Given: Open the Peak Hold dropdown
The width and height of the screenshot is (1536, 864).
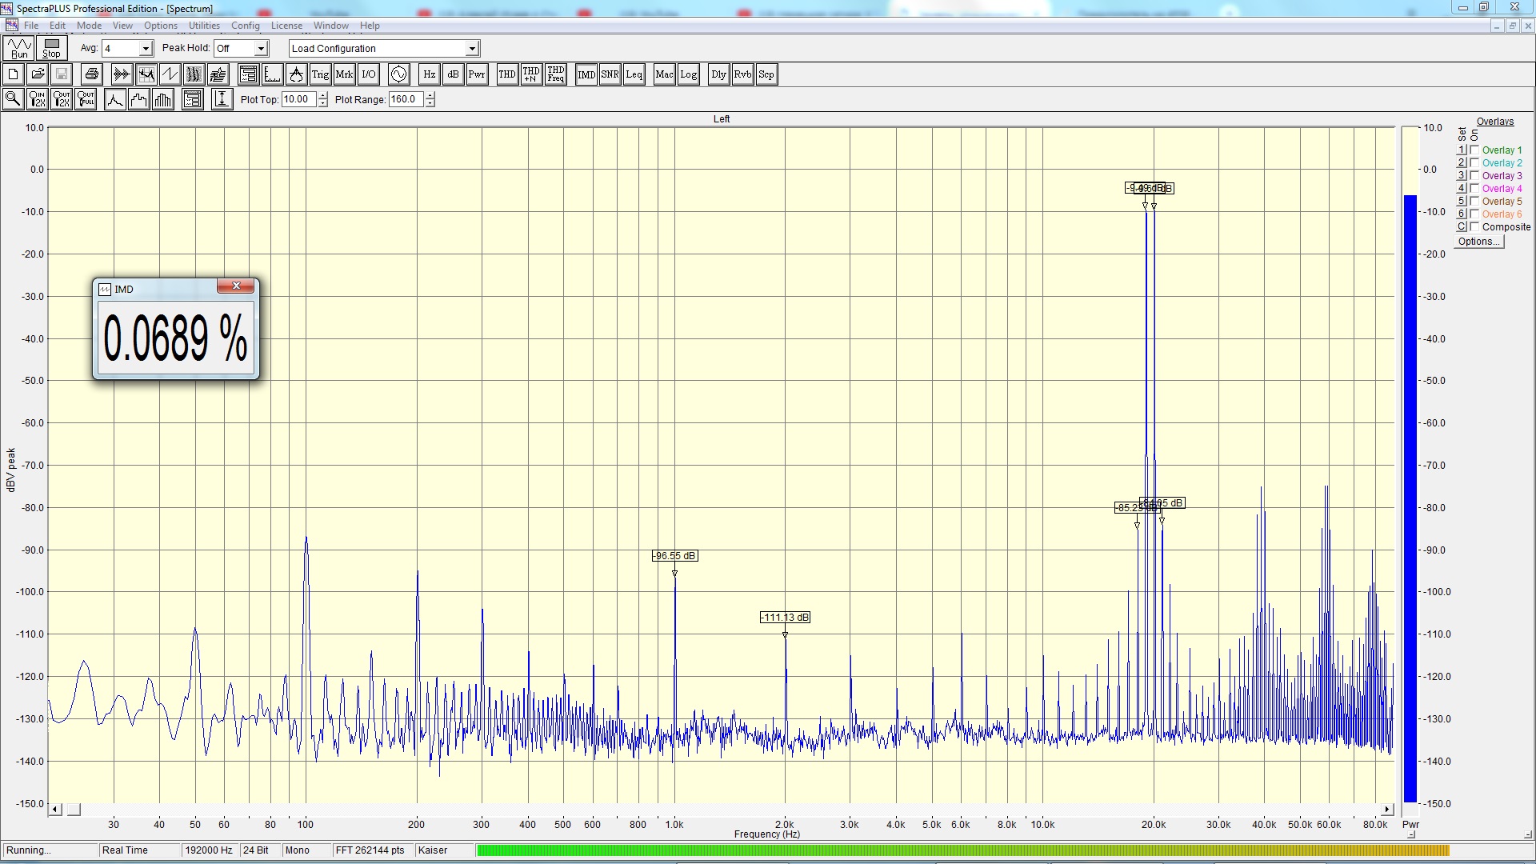Looking at the screenshot, I should (x=261, y=49).
